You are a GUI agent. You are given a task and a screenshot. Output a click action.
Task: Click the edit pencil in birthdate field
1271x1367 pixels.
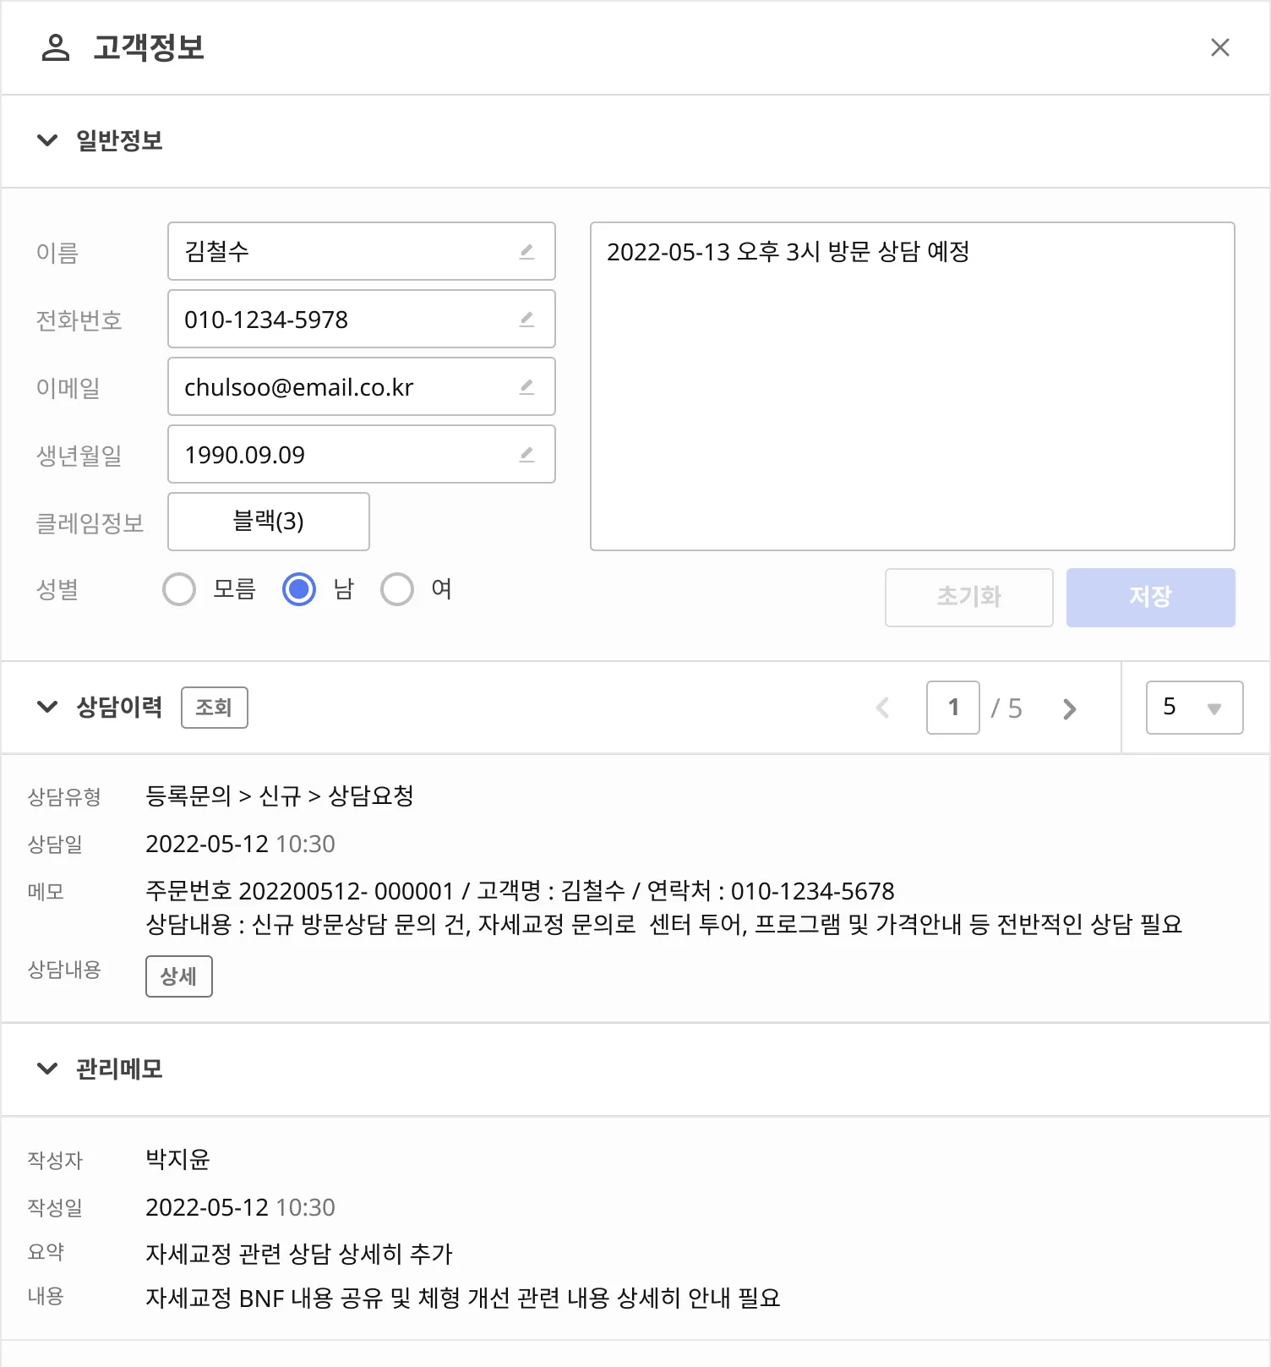526,454
